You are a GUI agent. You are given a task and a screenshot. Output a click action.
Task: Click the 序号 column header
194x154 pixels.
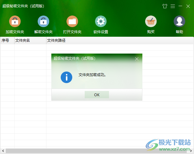tap(7, 40)
